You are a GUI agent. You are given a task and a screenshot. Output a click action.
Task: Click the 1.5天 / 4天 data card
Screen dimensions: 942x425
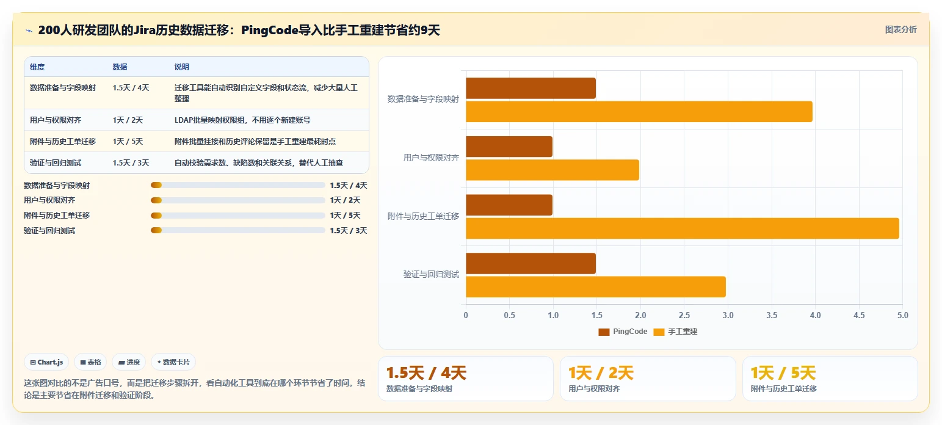pos(465,379)
